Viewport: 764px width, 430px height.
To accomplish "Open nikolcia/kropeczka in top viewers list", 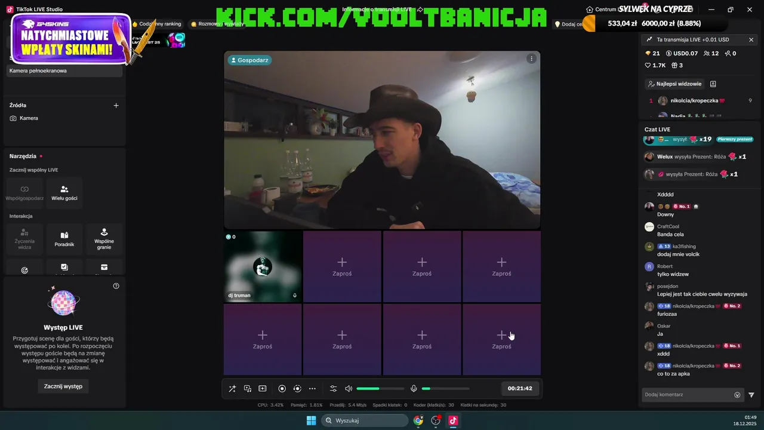I will (700, 101).
